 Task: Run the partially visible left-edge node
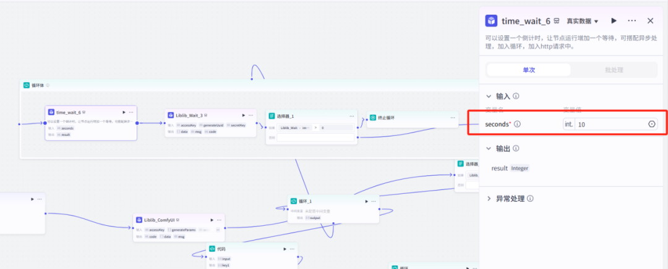point(32,199)
